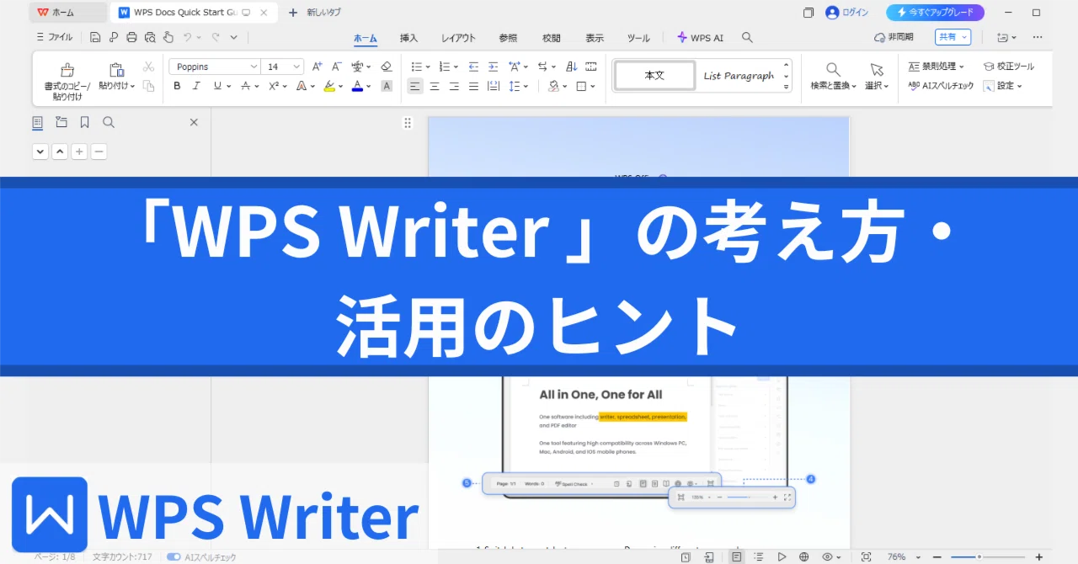1078x564 pixels.
Task: Click Decrease Indent icon
Action: [x=473, y=67]
